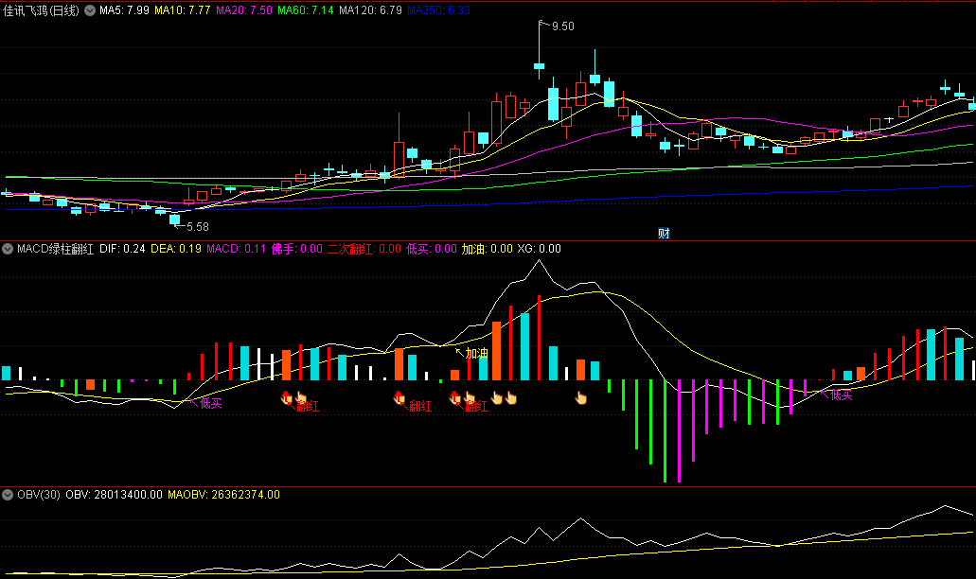This screenshot has height=579, width=976.
Task: Click the OBV(30) indicator name
Action: 39,495
